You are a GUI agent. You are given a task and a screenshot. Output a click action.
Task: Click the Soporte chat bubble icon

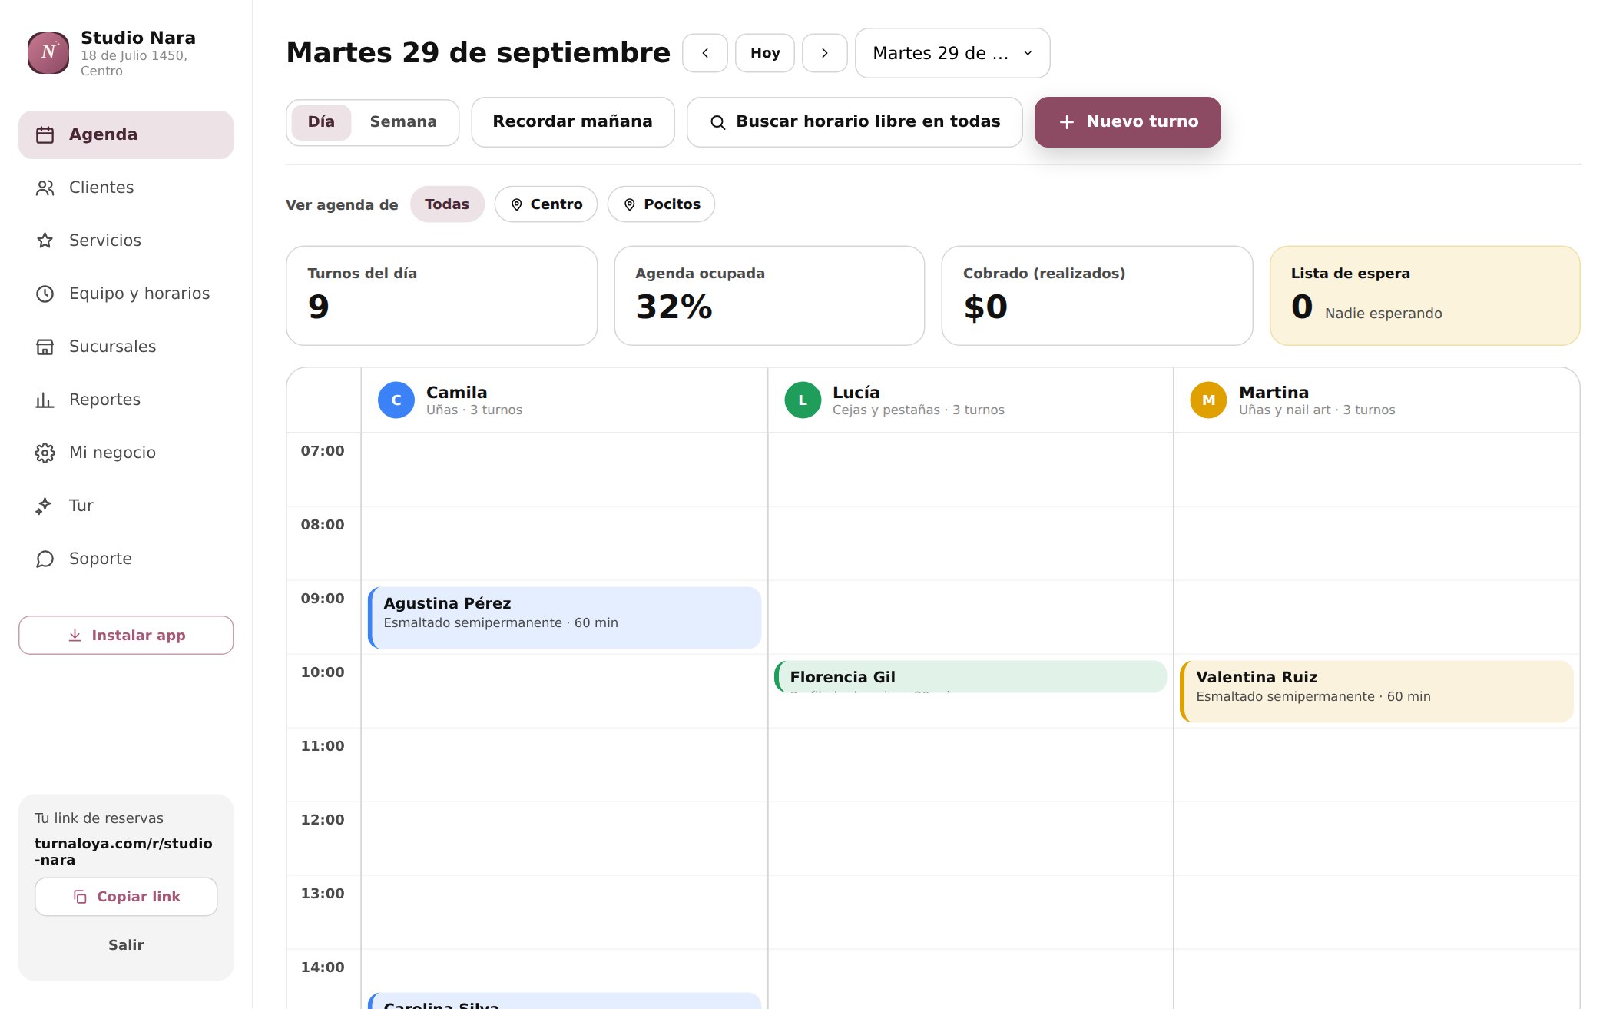click(45, 559)
